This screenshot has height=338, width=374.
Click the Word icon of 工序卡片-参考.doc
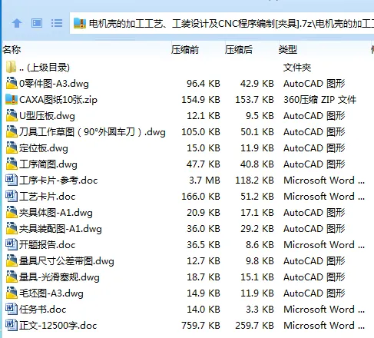tap(12, 180)
